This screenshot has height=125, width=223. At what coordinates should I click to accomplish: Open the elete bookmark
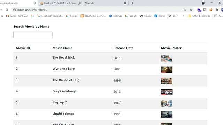click(173, 16)
